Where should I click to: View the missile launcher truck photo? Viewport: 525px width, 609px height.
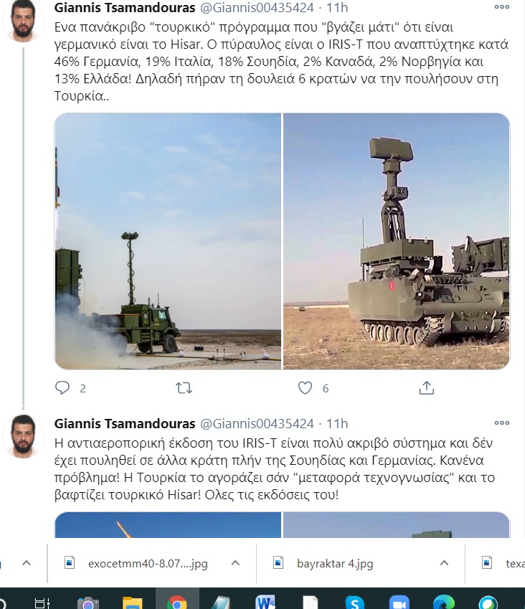pyautogui.click(x=168, y=241)
